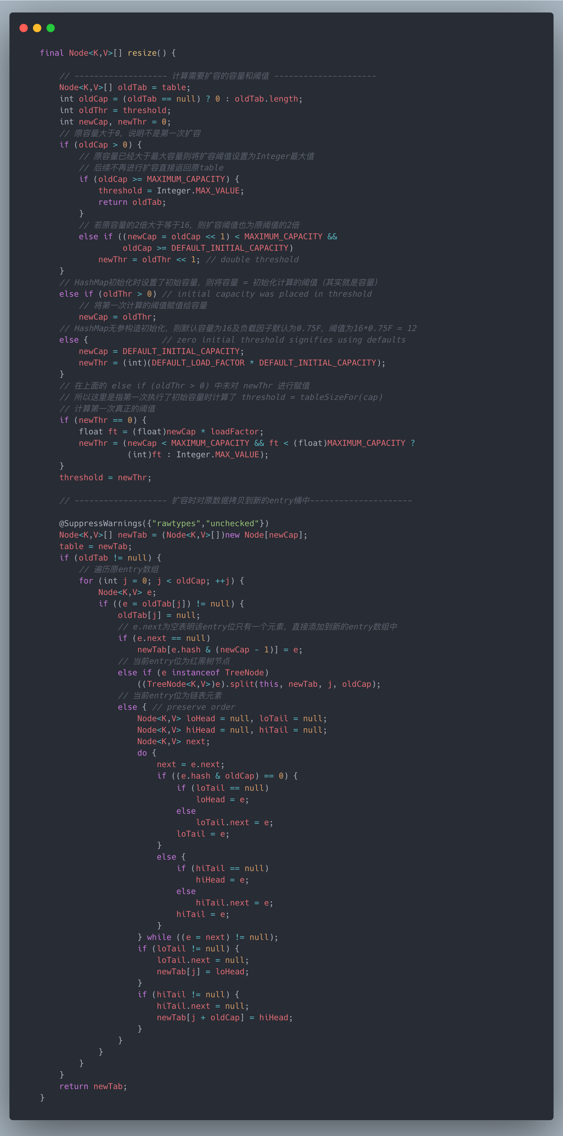Click the 'loTail.next = e;' line
This screenshot has width=563, height=1136.
[x=235, y=822]
